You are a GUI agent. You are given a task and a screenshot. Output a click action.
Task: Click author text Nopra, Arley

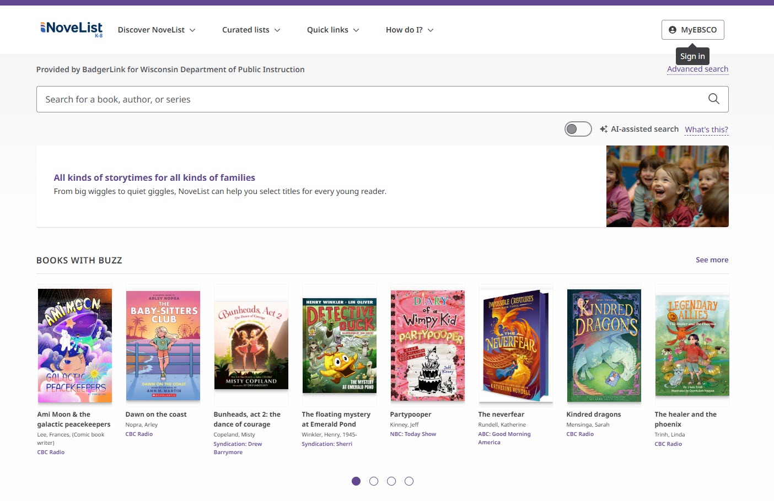[142, 425]
